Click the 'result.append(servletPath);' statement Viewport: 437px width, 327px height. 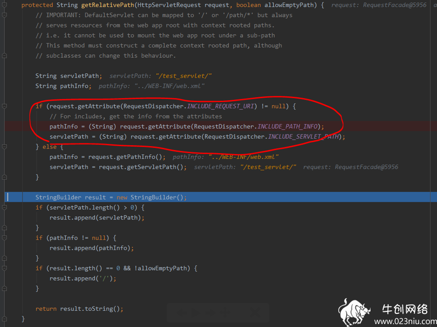pos(97,218)
